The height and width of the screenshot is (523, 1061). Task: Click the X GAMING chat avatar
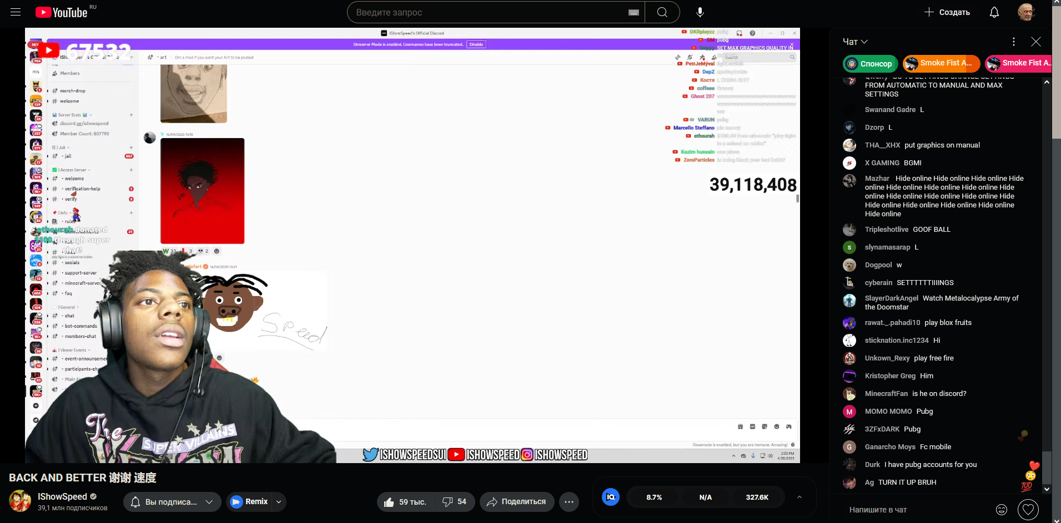click(849, 163)
